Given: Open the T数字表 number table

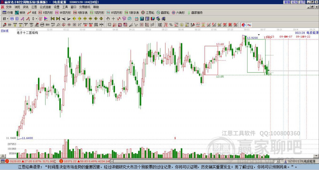Looking at the screenshot, I should click(x=132, y=12).
